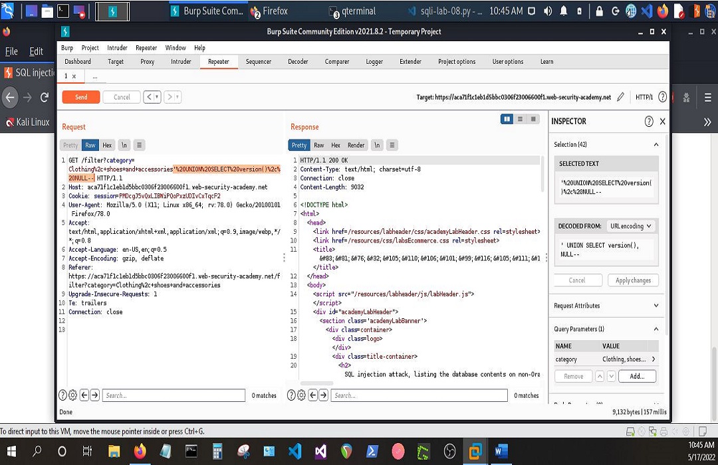Open Firefox from Windows taskbar

click(140, 452)
